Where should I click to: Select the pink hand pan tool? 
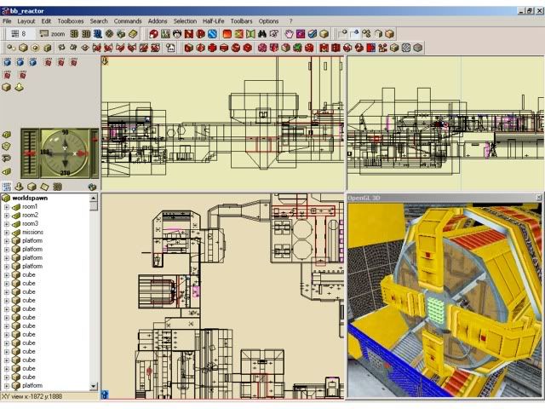coord(289,34)
